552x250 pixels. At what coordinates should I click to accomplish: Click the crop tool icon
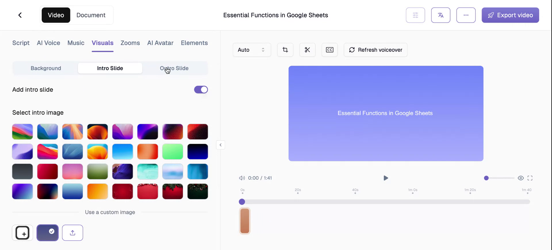[x=285, y=50]
